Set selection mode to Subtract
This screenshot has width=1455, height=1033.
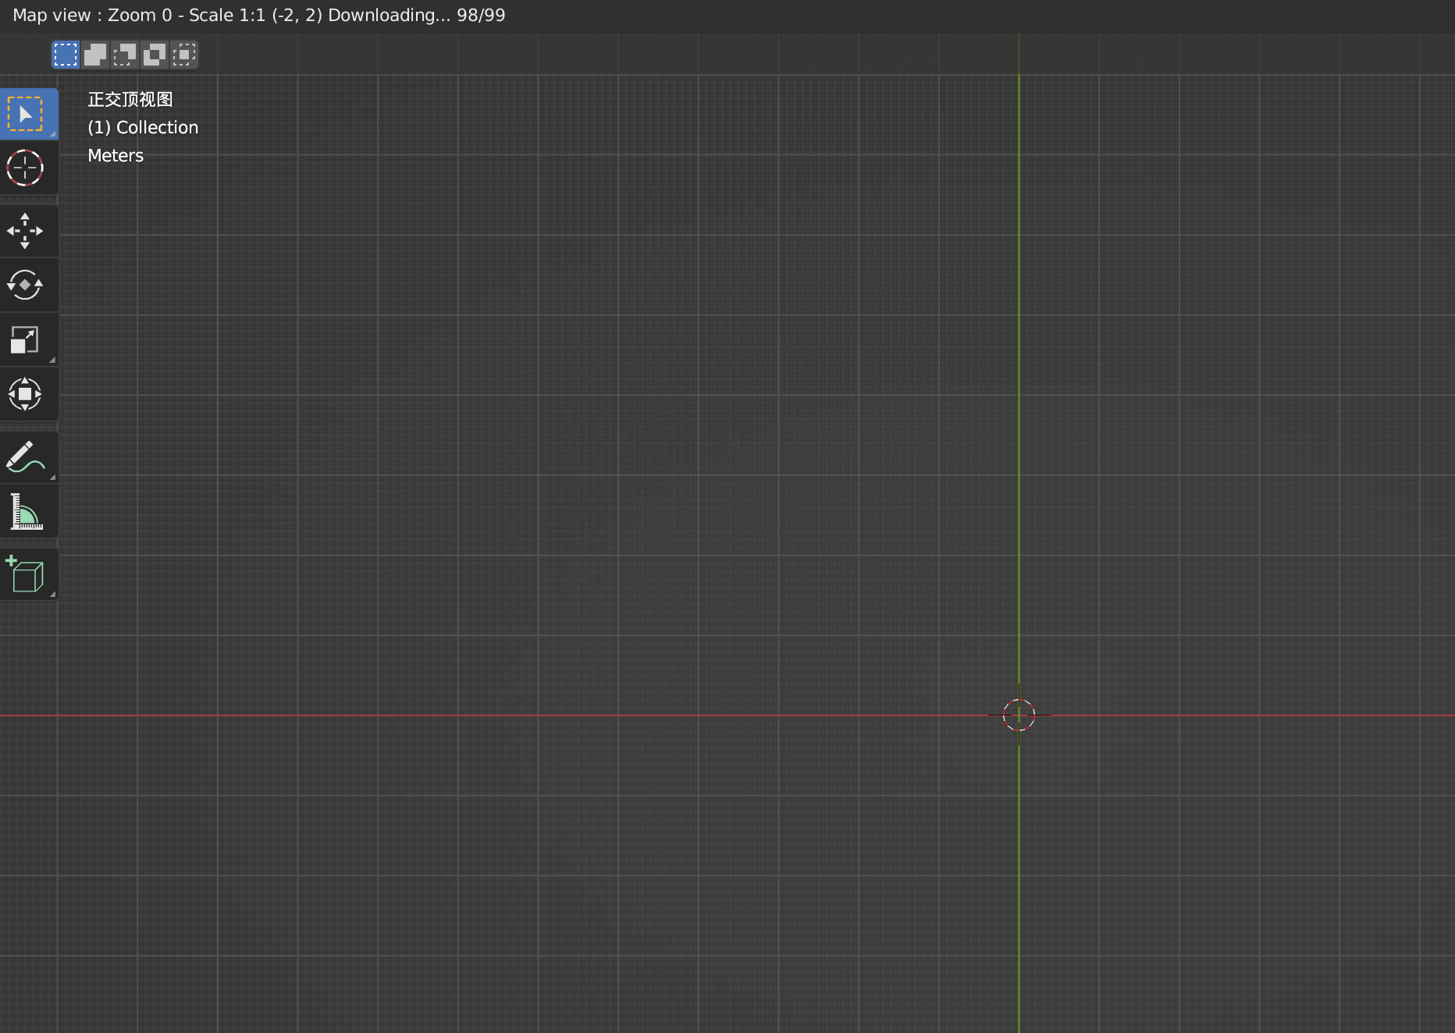click(x=125, y=55)
